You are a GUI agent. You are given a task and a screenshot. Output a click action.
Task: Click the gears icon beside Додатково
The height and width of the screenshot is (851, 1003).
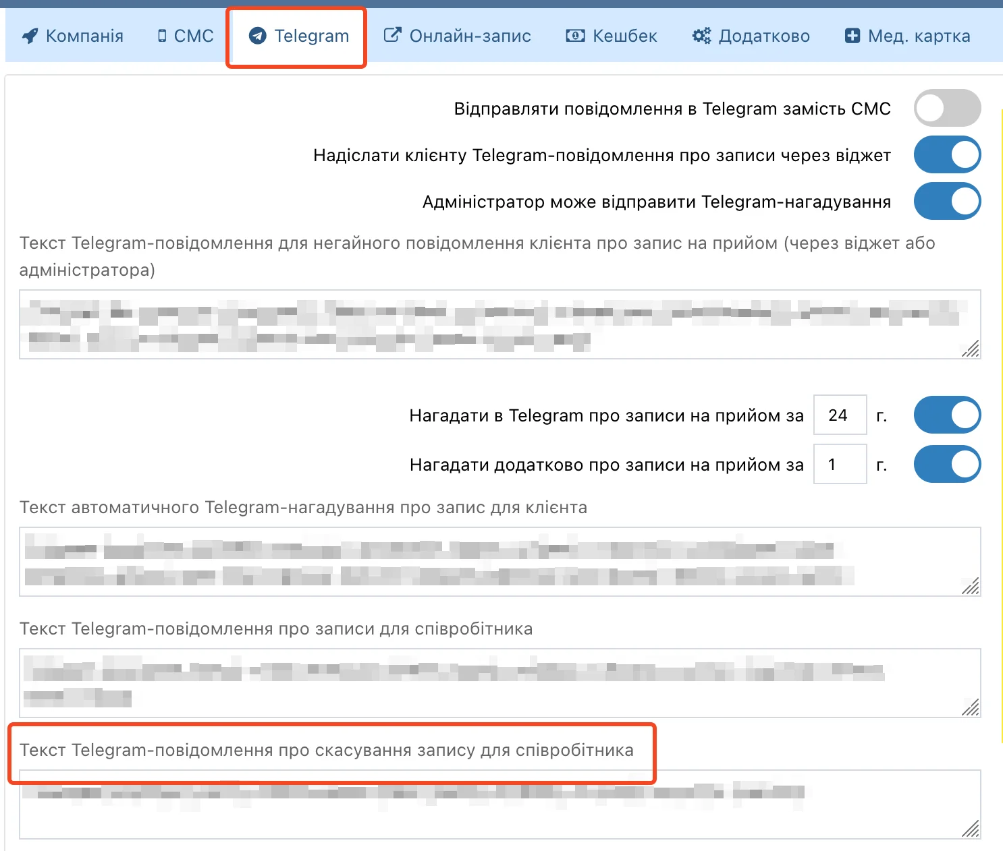coord(701,36)
